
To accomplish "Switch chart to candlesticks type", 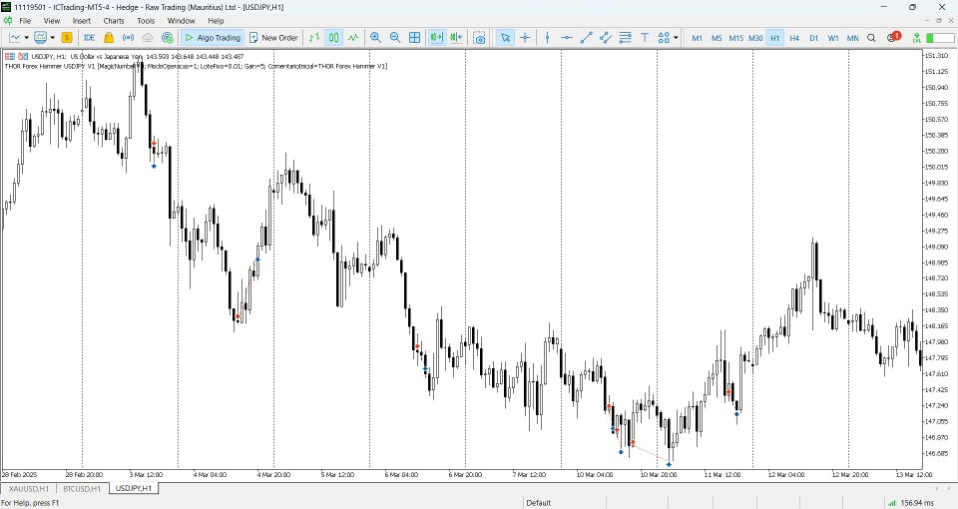I will tap(333, 38).
